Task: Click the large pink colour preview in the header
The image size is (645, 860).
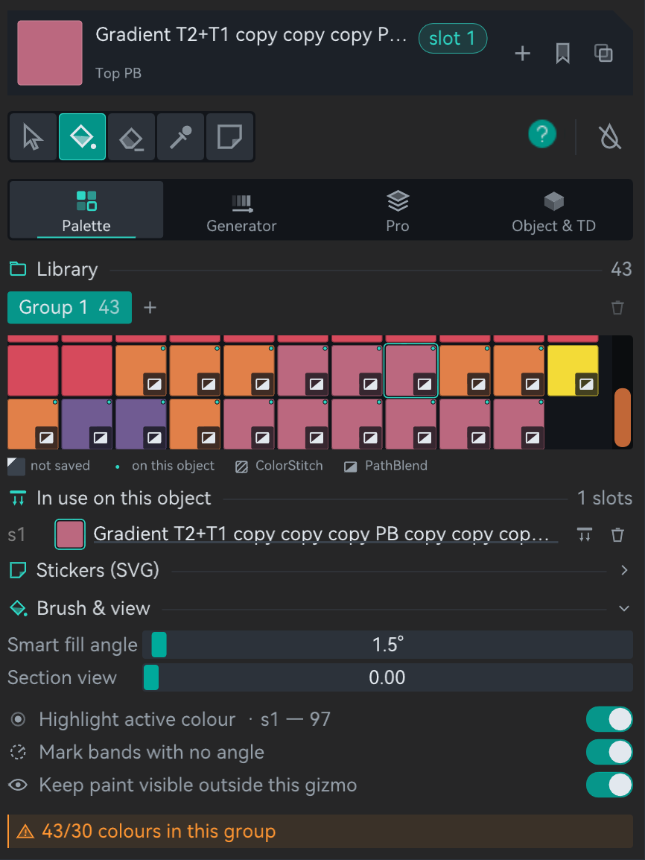Action: 50,53
